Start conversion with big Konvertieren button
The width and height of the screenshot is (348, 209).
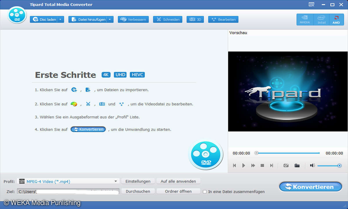[311, 187]
